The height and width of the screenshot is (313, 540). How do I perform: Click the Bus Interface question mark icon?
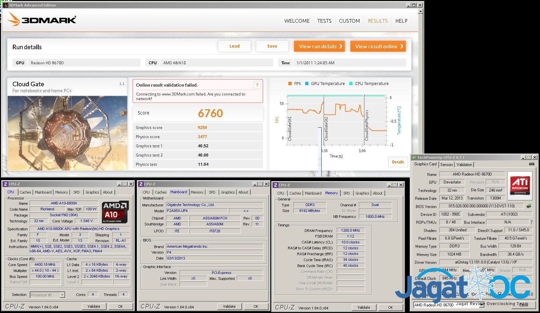[x=531, y=222]
